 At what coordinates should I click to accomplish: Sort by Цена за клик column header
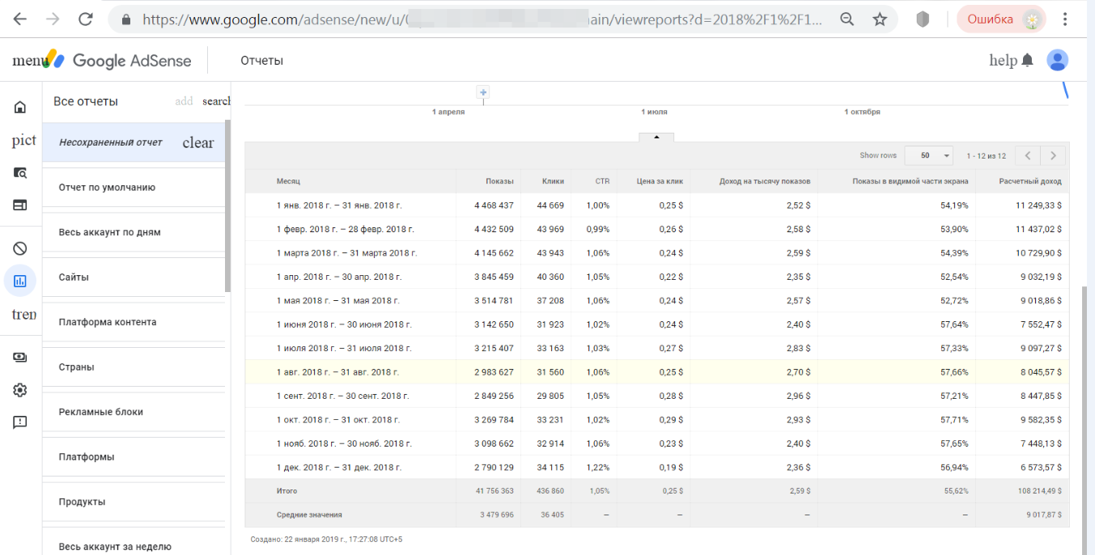(660, 181)
